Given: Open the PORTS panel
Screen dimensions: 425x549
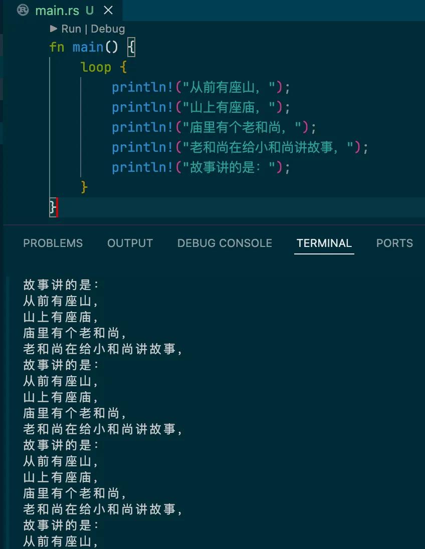Looking at the screenshot, I should pyautogui.click(x=394, y=243).
